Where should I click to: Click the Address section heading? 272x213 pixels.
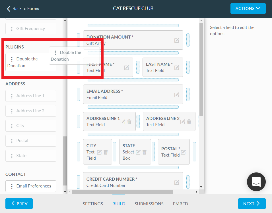15,84
